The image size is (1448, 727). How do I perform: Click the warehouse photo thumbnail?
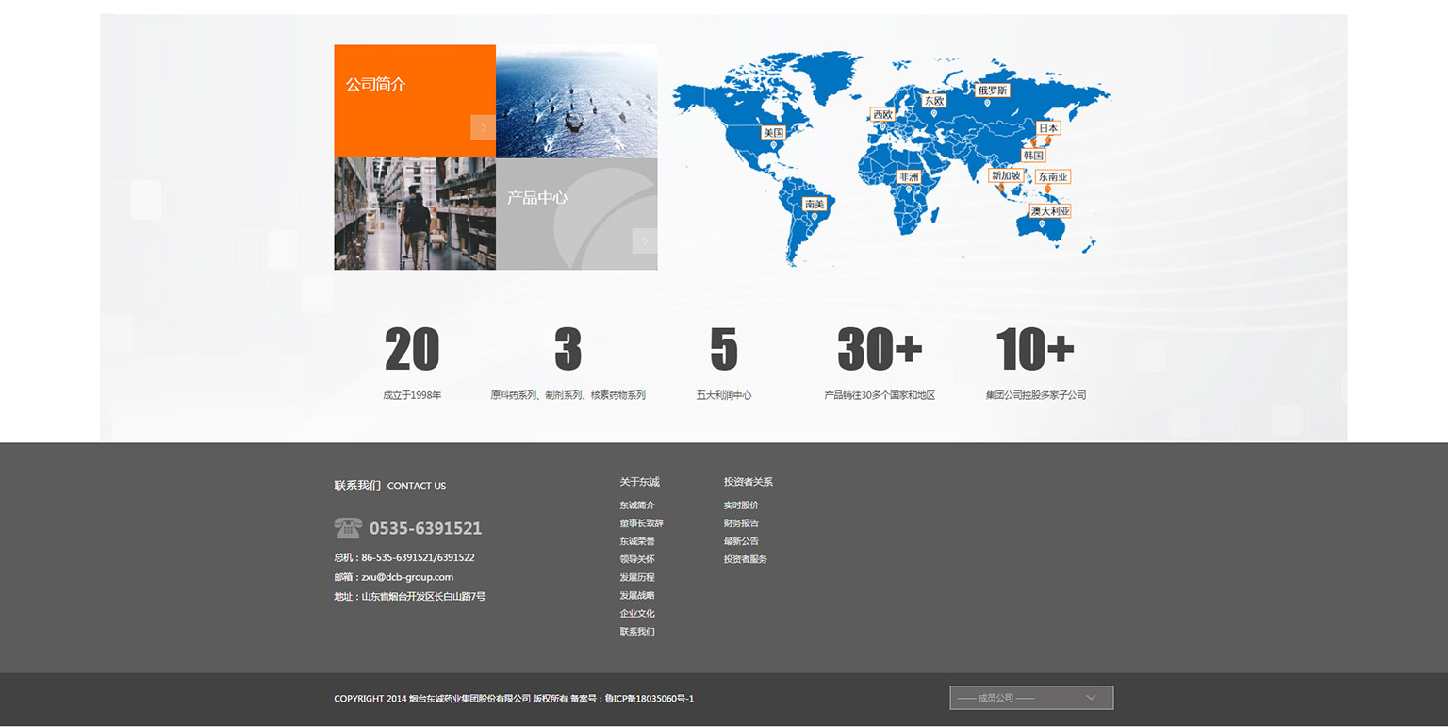pos(415,214)
